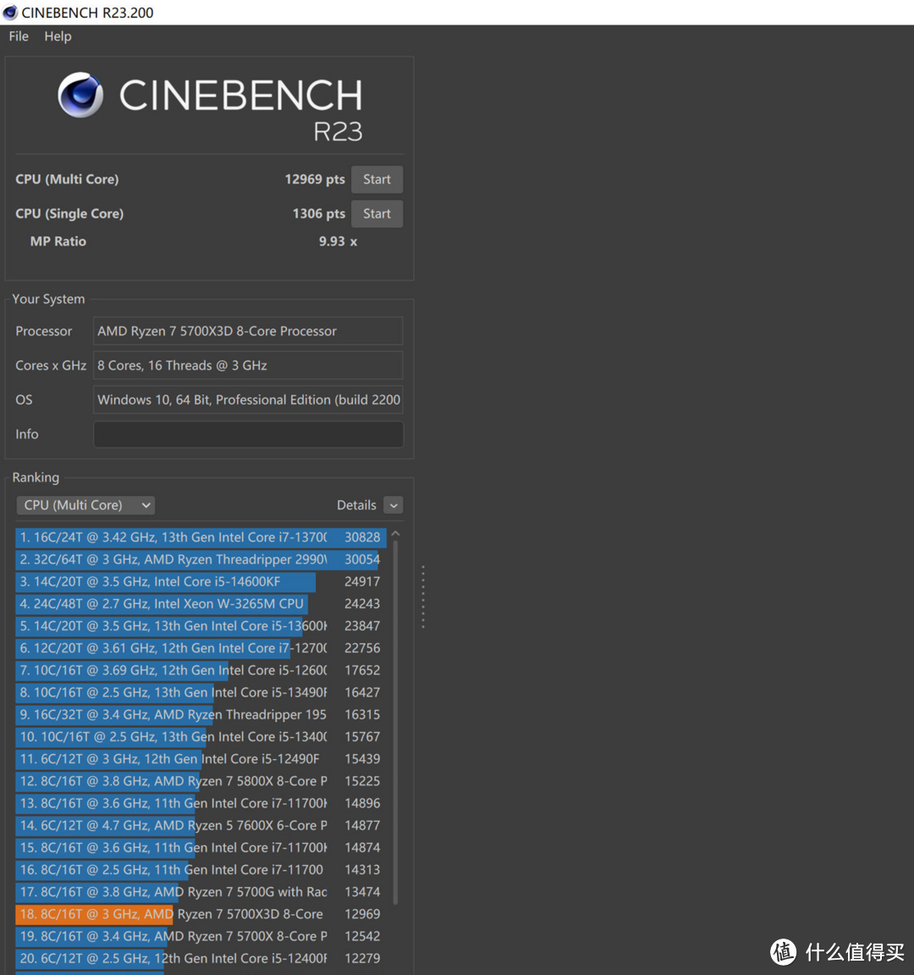This screenshot has width=914, height=975.
Task: Expand the ranking Details dropdown arrow
Action: [x=393, y=505]
